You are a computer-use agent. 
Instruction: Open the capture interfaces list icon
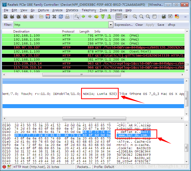(6, 17)
